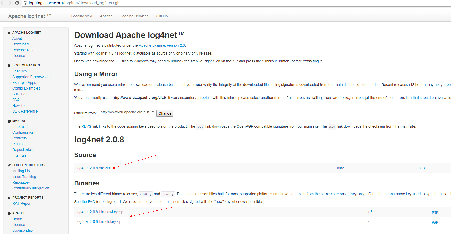Open How Tos link

coord(19,106)
